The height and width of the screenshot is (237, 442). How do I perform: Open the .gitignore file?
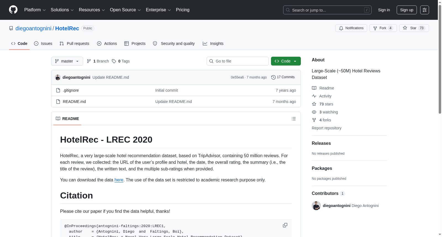(71, 90)
